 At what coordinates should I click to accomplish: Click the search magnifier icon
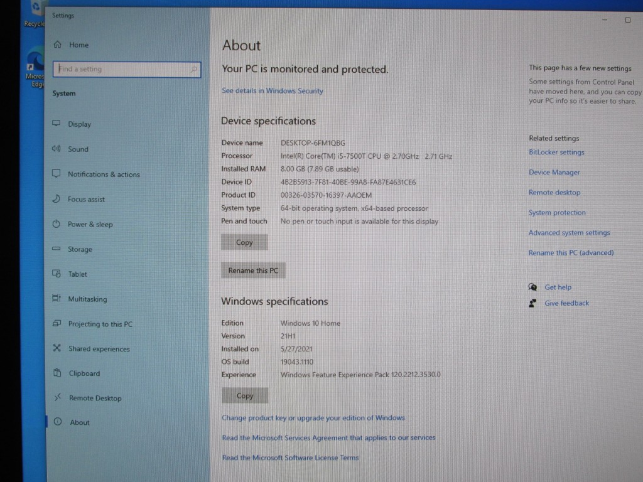[194, 69]
